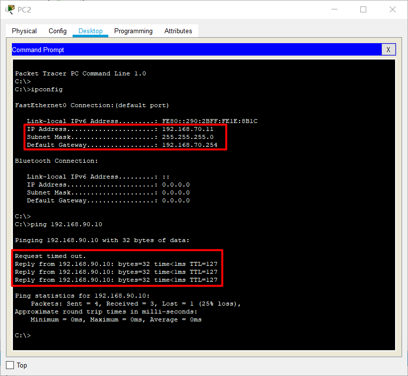Go to the Attributes tab
Screen dimensions: 408x376
click(x=178, y=31)
